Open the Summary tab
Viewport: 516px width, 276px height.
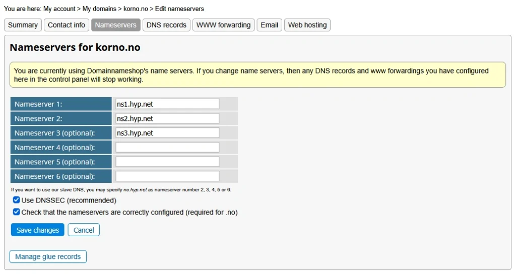(x=23, y=25)
